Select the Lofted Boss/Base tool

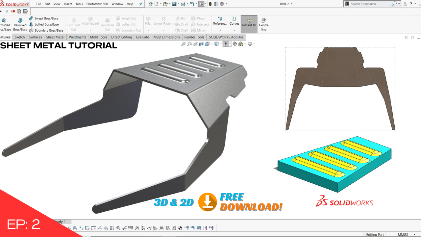44,24
